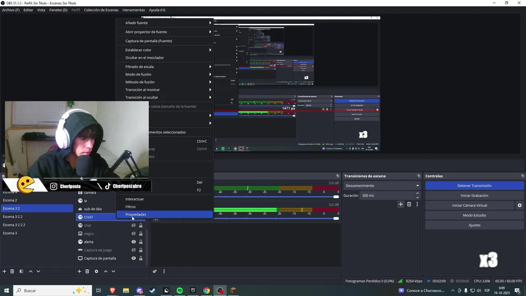
Task: Open advanced audio properties gears icon
Action: coord(155,271)
